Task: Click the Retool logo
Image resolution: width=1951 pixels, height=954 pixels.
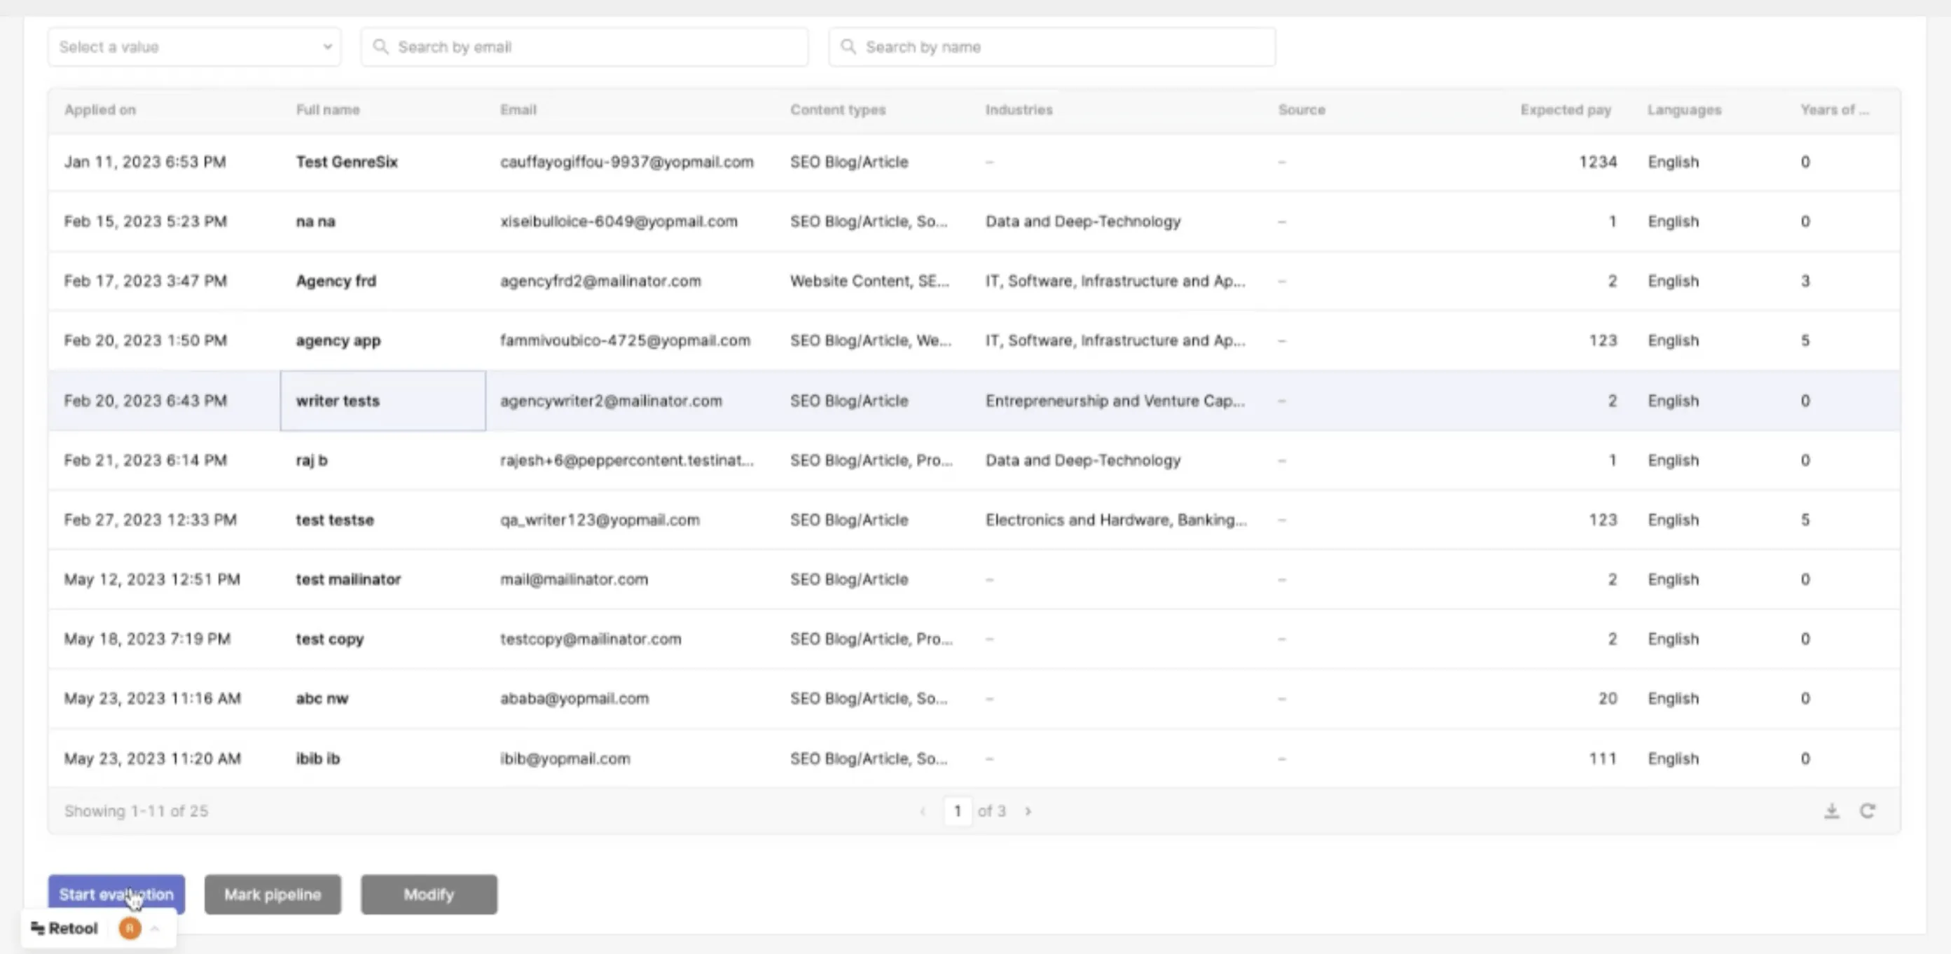Action: 64,928
